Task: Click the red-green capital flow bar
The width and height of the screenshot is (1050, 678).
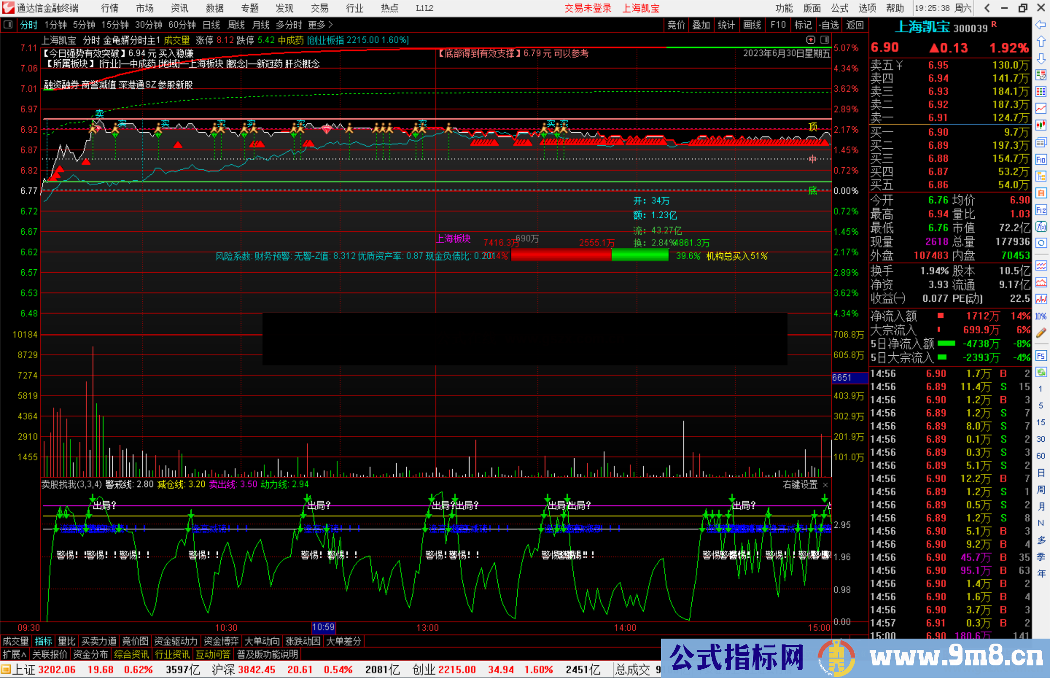Action: (590, 255)
